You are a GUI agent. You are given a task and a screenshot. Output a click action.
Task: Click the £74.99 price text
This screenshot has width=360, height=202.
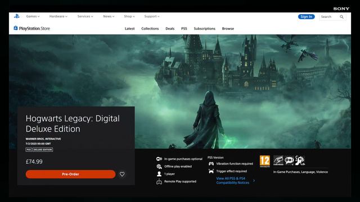coord(34,162)
